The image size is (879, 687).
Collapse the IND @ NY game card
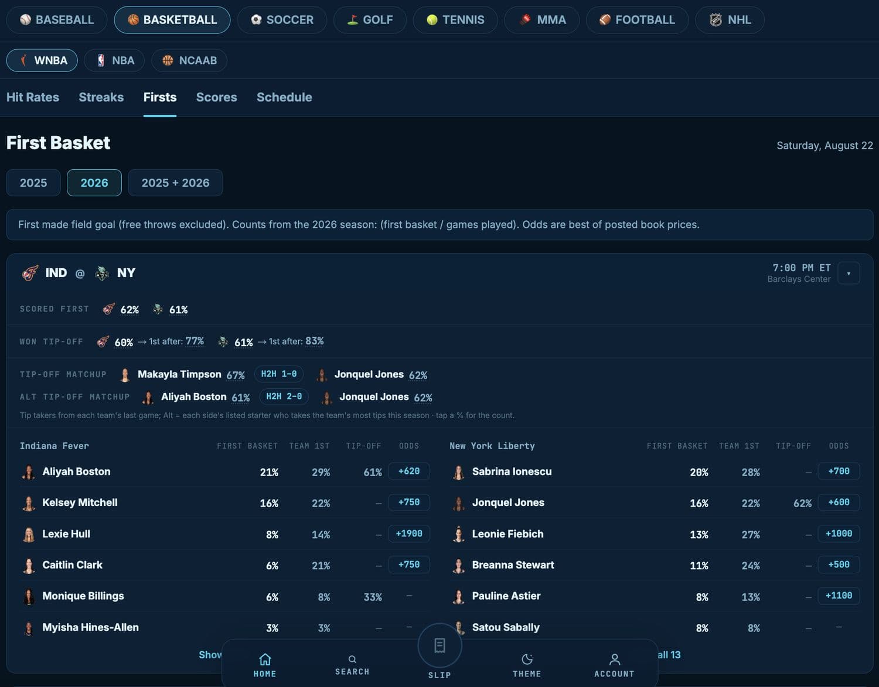[849, 274]
